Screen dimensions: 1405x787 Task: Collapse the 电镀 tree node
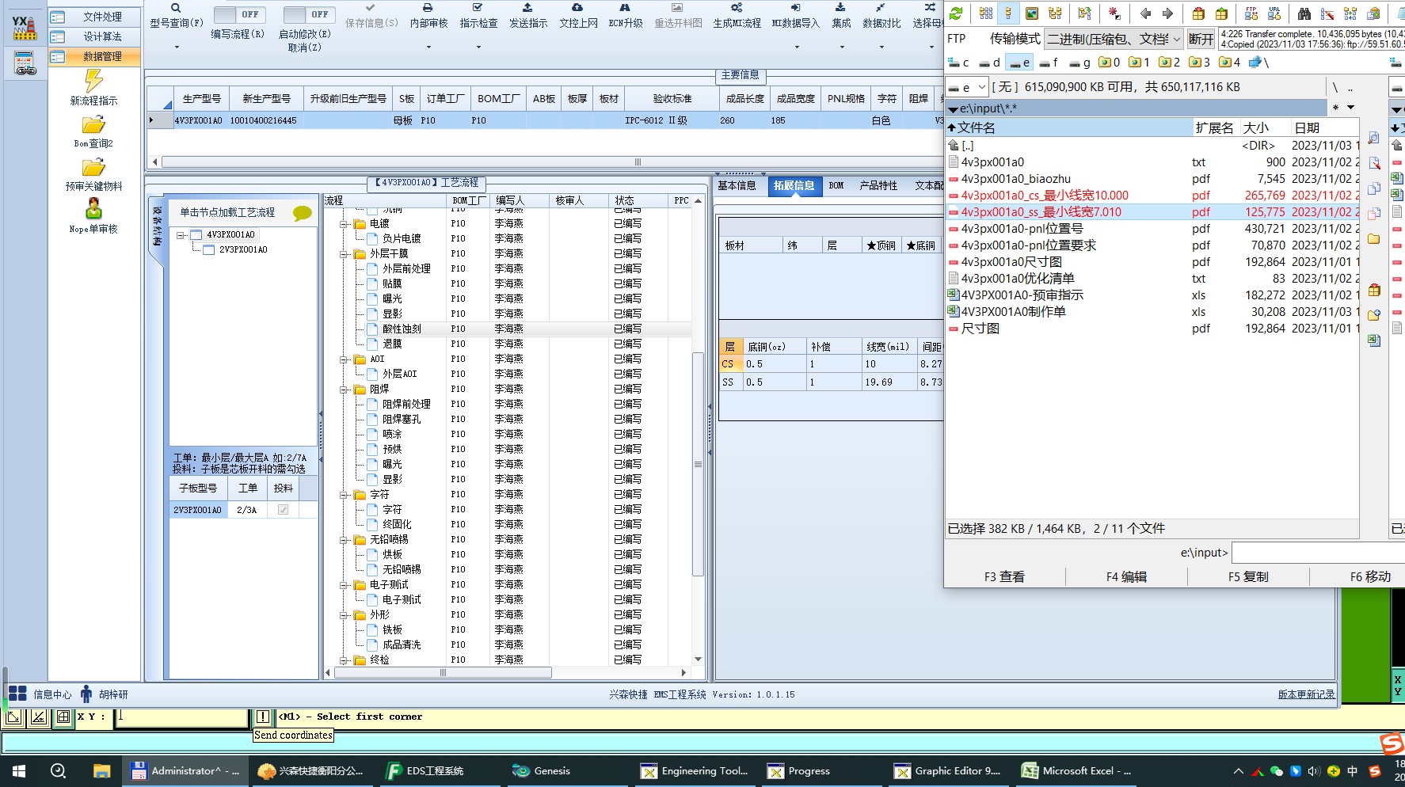(345, 223)
